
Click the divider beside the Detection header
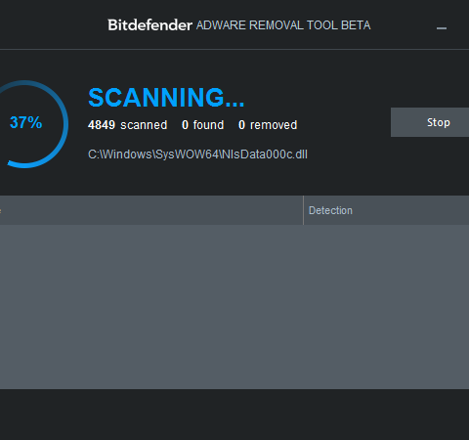[303, 210]
